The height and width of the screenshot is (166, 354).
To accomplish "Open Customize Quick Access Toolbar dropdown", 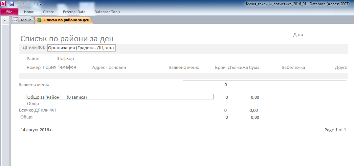I will pos(40,4).
